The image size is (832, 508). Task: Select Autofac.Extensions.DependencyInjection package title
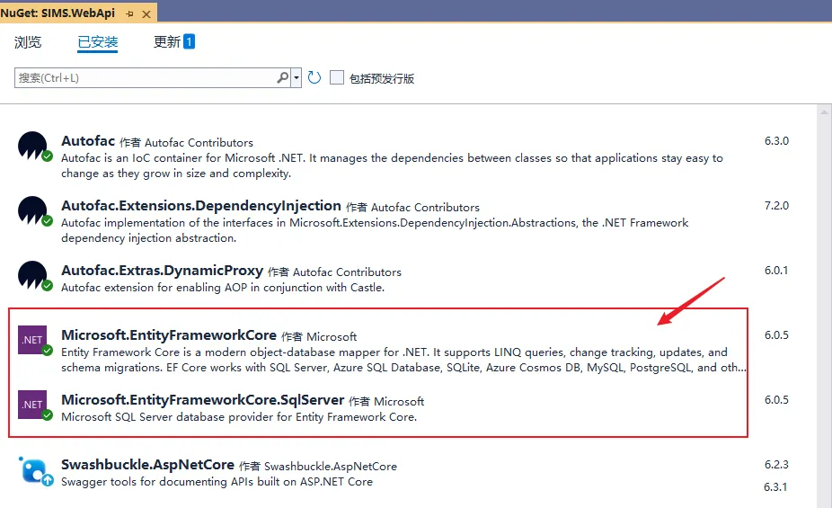(201, 206)
